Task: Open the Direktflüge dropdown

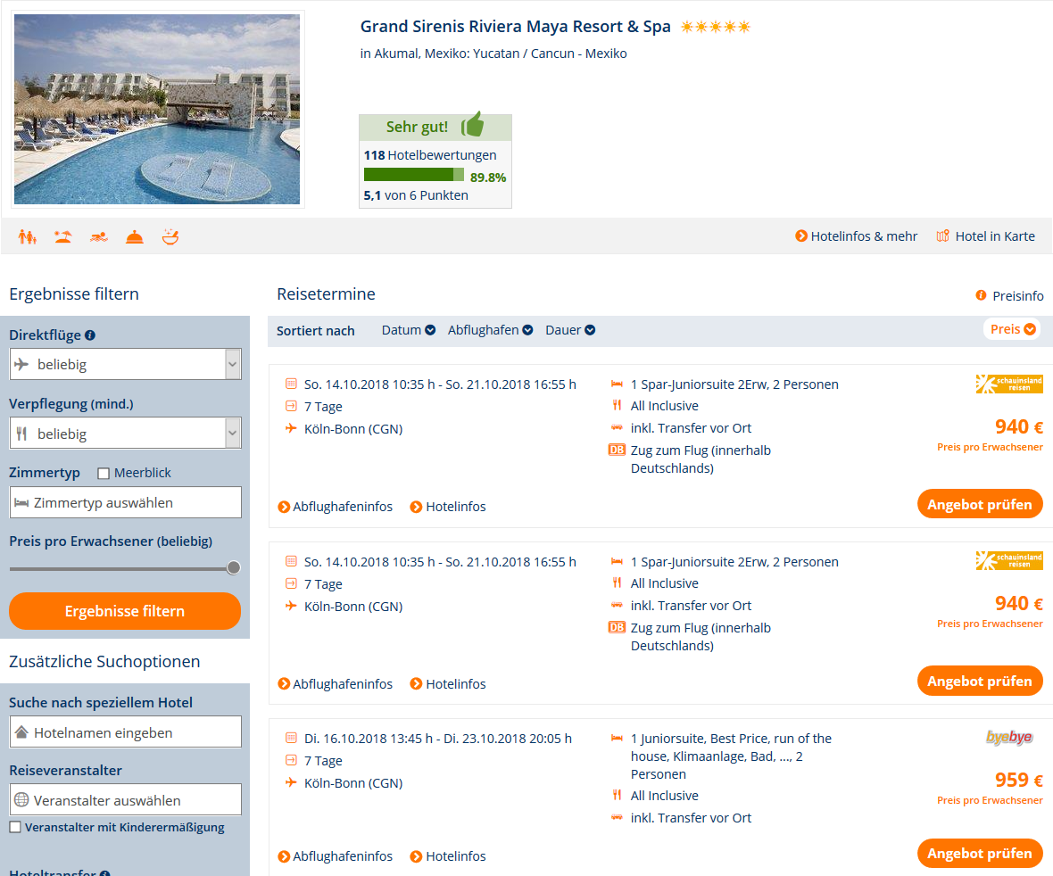Action: pos(126,364)
